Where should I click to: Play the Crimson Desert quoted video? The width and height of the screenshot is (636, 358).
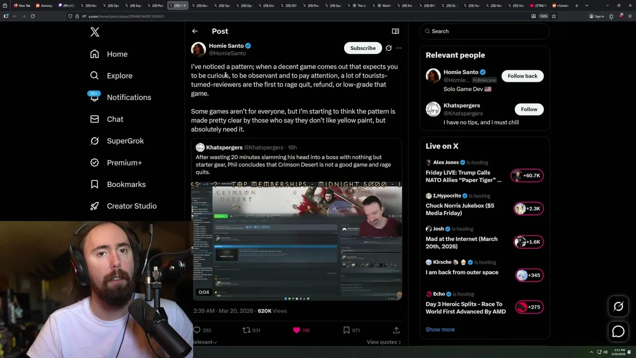click(297, 241)
